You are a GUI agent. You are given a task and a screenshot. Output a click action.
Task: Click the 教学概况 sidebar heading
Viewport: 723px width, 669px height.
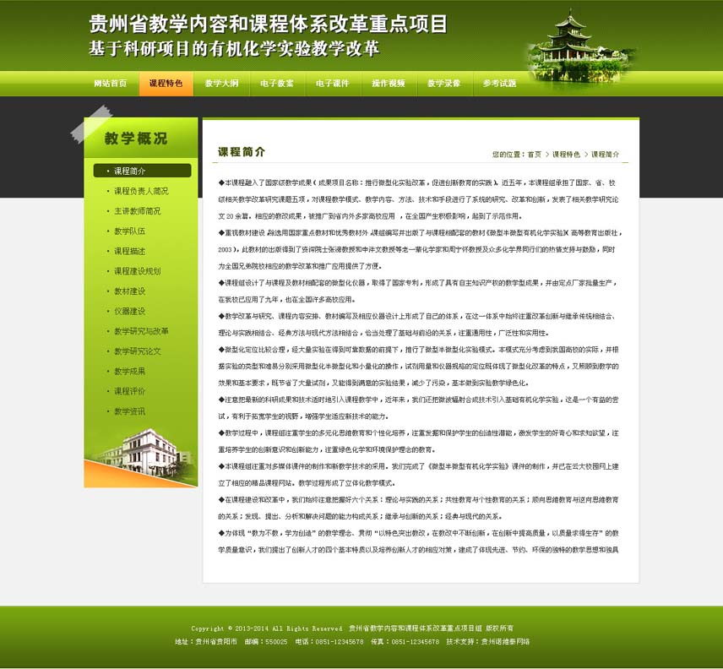136,139
